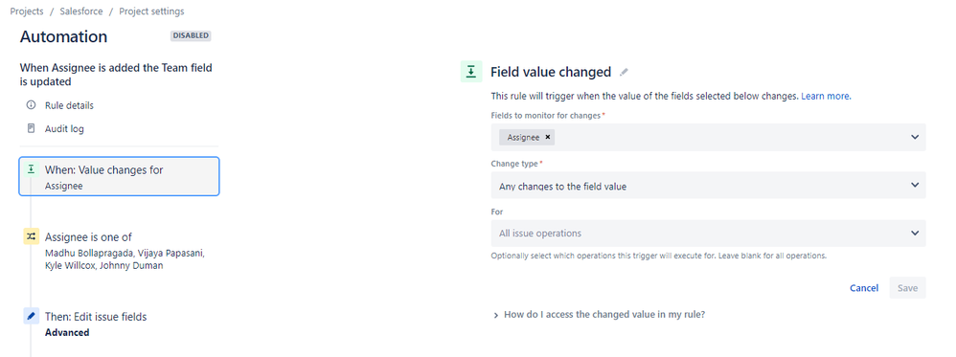
Task: Open the All issue operations dropdown
Action: (x=709, y=234)
